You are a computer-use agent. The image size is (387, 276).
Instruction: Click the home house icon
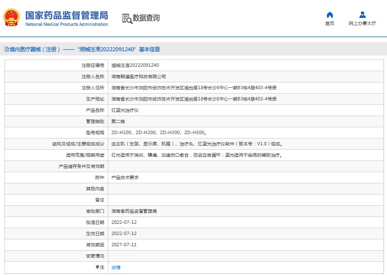click(x=330, y=15)
